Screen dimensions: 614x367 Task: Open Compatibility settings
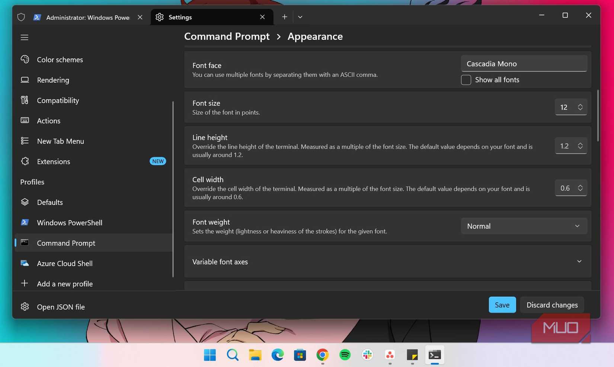click(93, 100)
